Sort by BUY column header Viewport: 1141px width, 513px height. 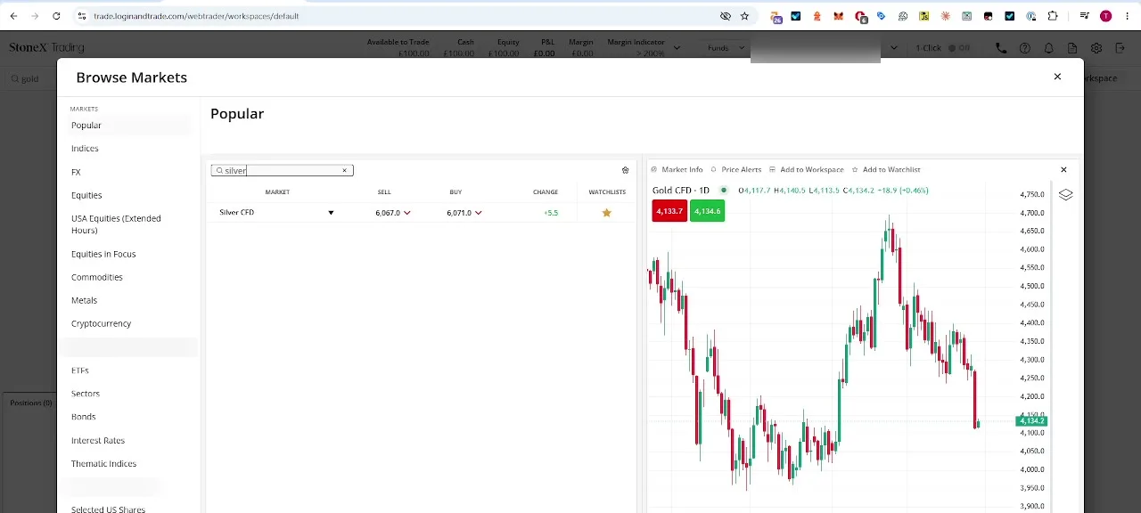456,192
